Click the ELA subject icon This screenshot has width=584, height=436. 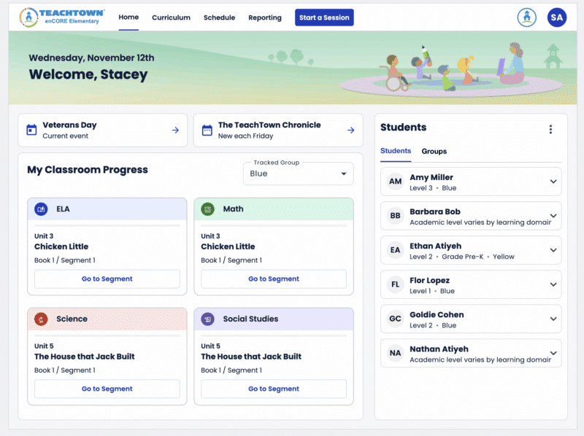point(41,209)
